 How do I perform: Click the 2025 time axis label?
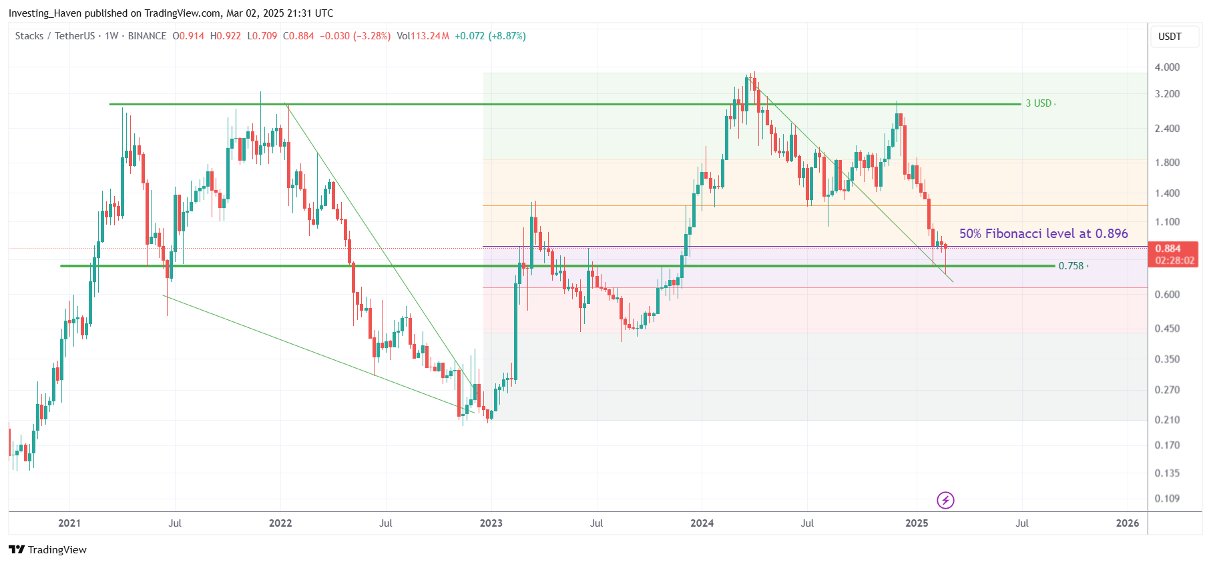point(917,523)
